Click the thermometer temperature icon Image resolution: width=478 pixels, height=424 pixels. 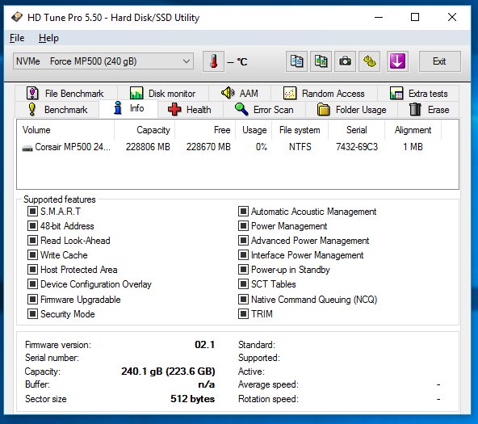(214, 61)
